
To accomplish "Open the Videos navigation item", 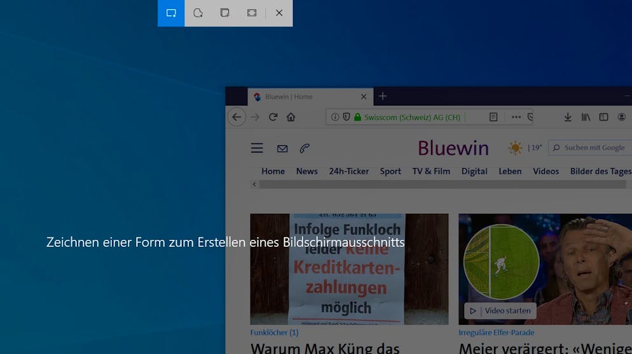I will 546,171.
